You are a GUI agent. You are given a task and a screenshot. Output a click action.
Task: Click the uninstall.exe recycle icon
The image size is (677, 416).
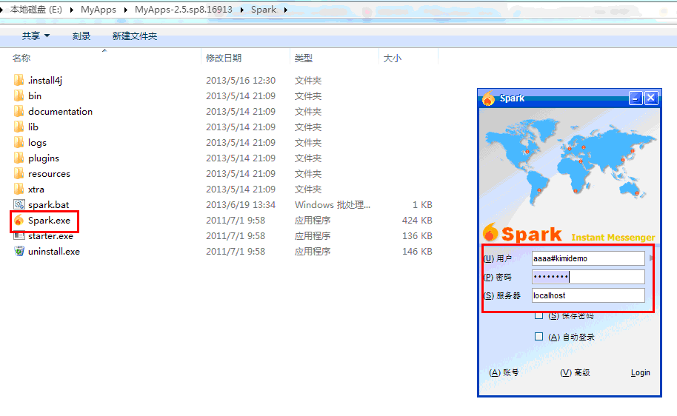coord(19,251)
